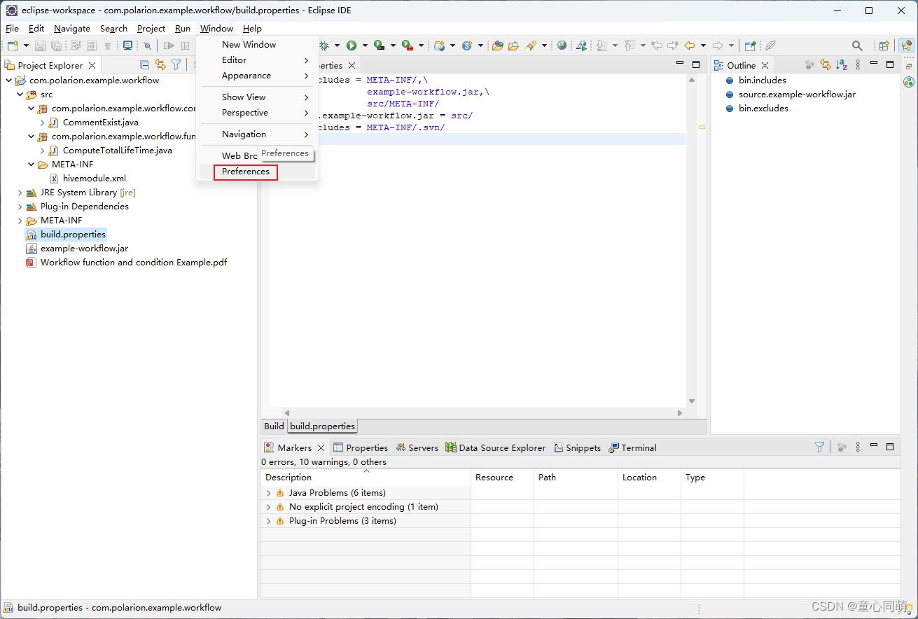Click the Search flashlight toolbar icon
The image size is (918, 619).
(x=531, y=46)
